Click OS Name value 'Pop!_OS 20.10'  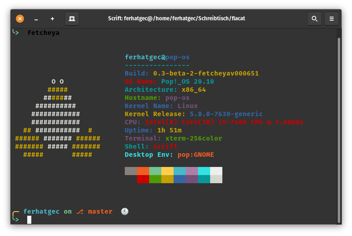coord(188,81)
